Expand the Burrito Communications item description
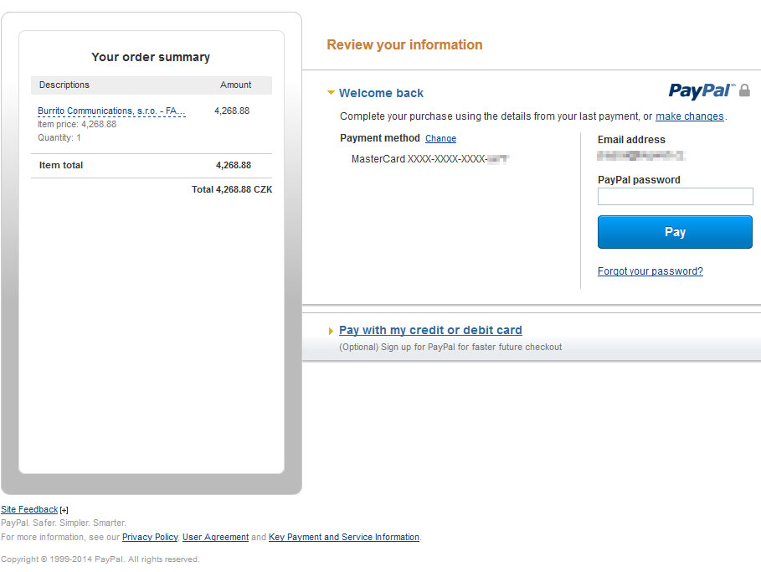 (111, 111)
